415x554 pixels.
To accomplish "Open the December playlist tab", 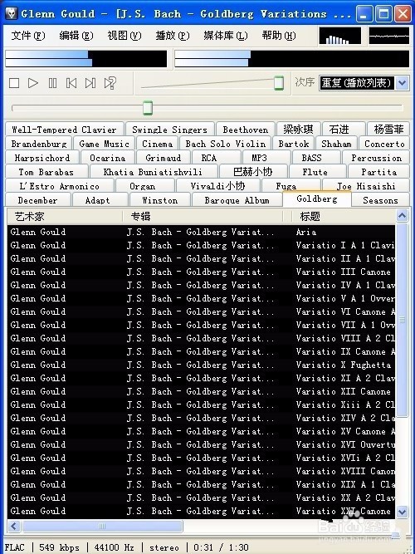I will tap(38, 200).
